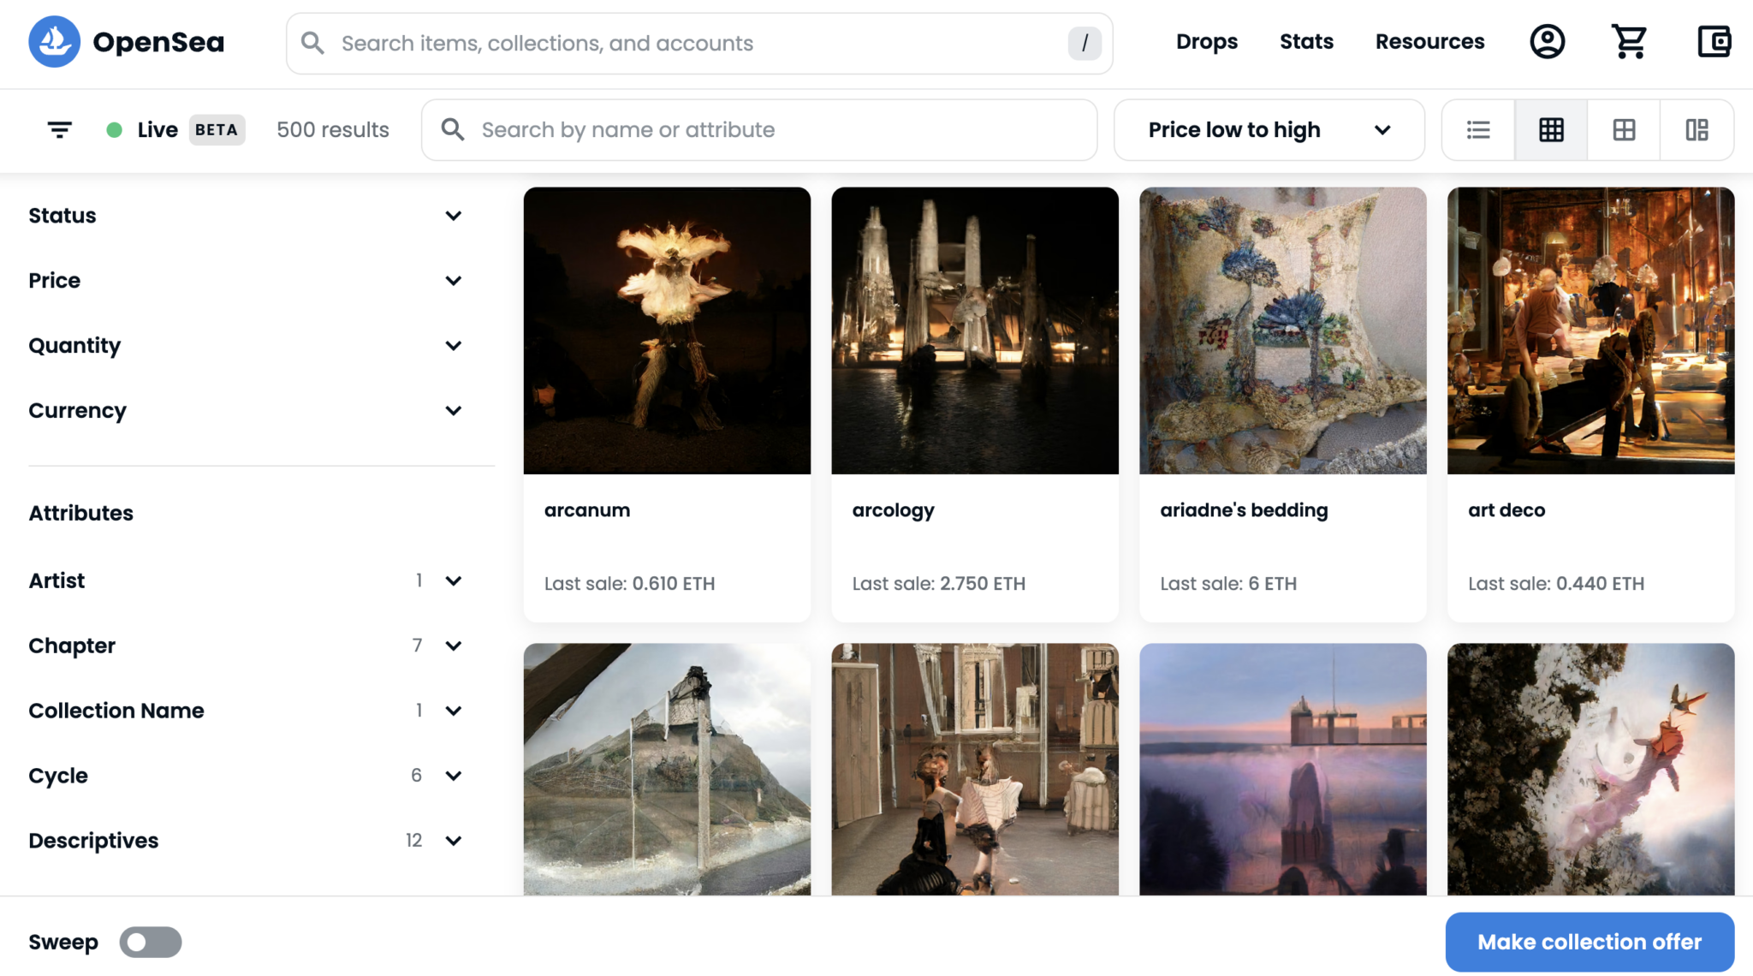
Task: Expand the Cycle filter showing 6 options
Action: click(454, 776)
